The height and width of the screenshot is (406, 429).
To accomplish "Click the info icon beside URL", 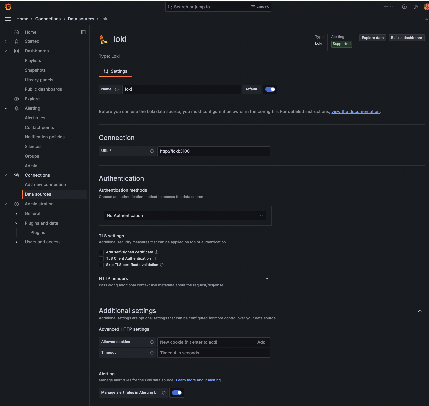I will [x=152, y=151].
